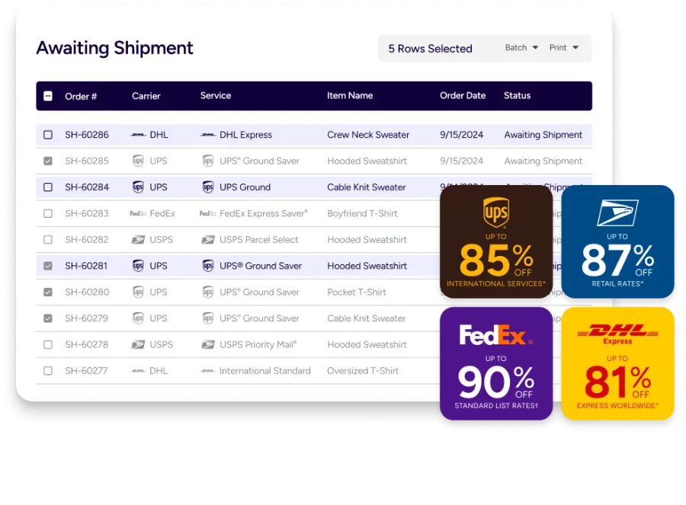This screenshot has height=505, width=686.
Task: Open the Batch dropdown menu
Action: click(521, 48)
